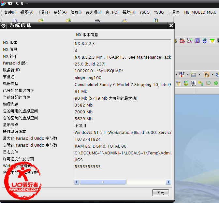
Task: Select the '不可用' display node value
Action: (80, 126)
